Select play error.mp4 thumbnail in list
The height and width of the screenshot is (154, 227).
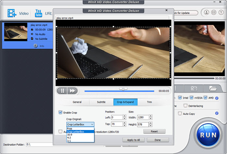click(16, 32)
